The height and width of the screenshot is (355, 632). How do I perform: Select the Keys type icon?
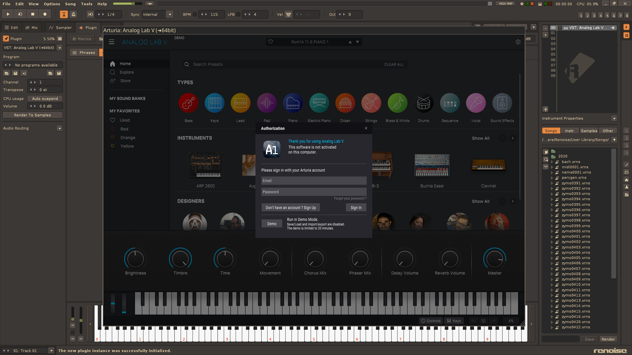click(214, 103)
